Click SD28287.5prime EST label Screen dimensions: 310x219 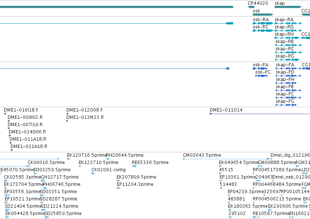(x=59, y=199)
